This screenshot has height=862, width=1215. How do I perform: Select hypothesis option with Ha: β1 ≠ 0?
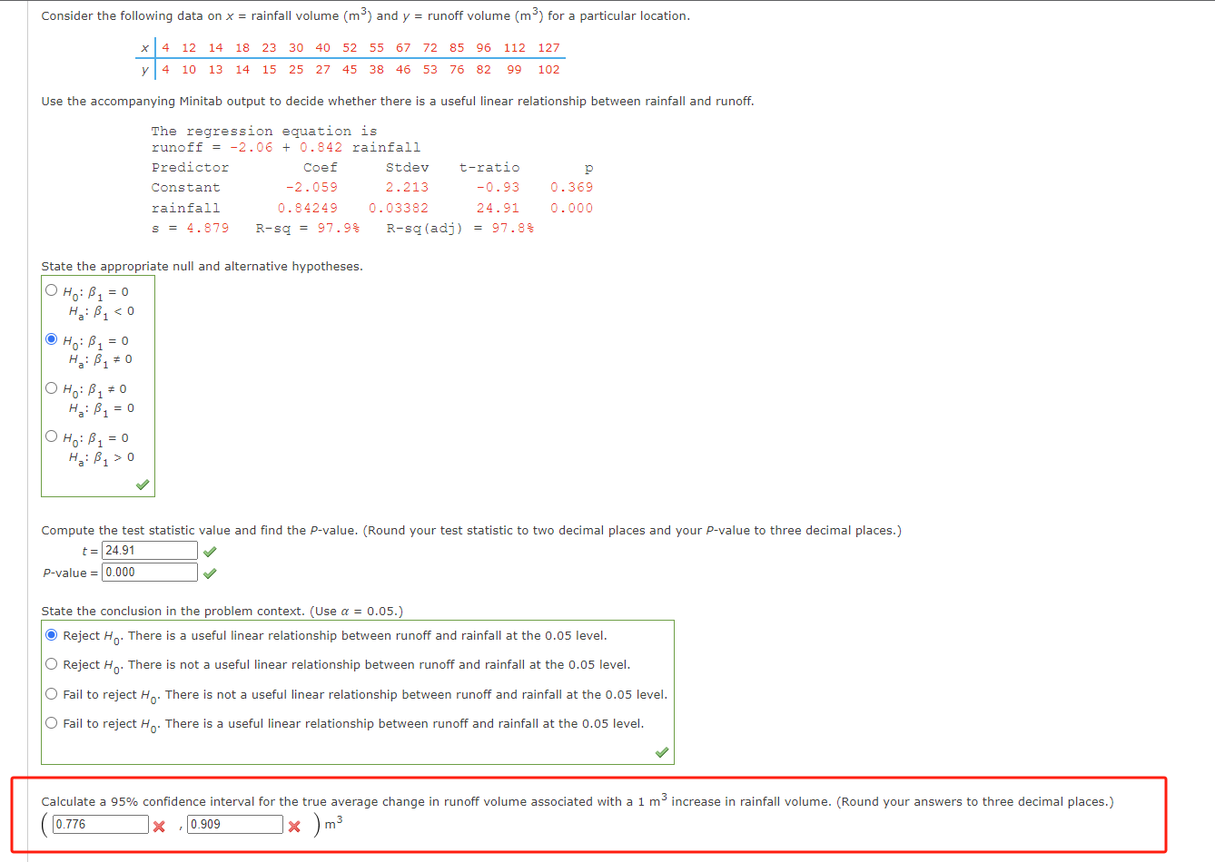coord(51,339)
